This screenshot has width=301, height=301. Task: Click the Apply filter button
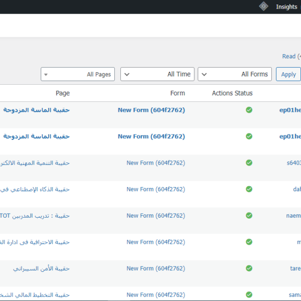coord(288,74)
